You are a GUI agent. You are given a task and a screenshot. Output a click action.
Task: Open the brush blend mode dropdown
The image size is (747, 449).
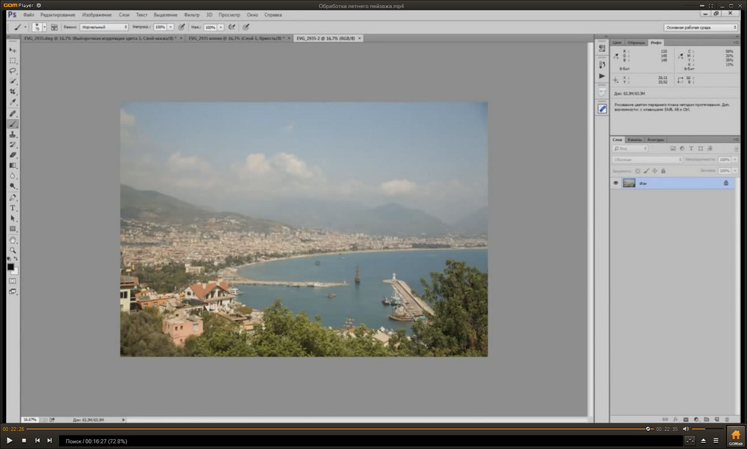click(104, 27)
